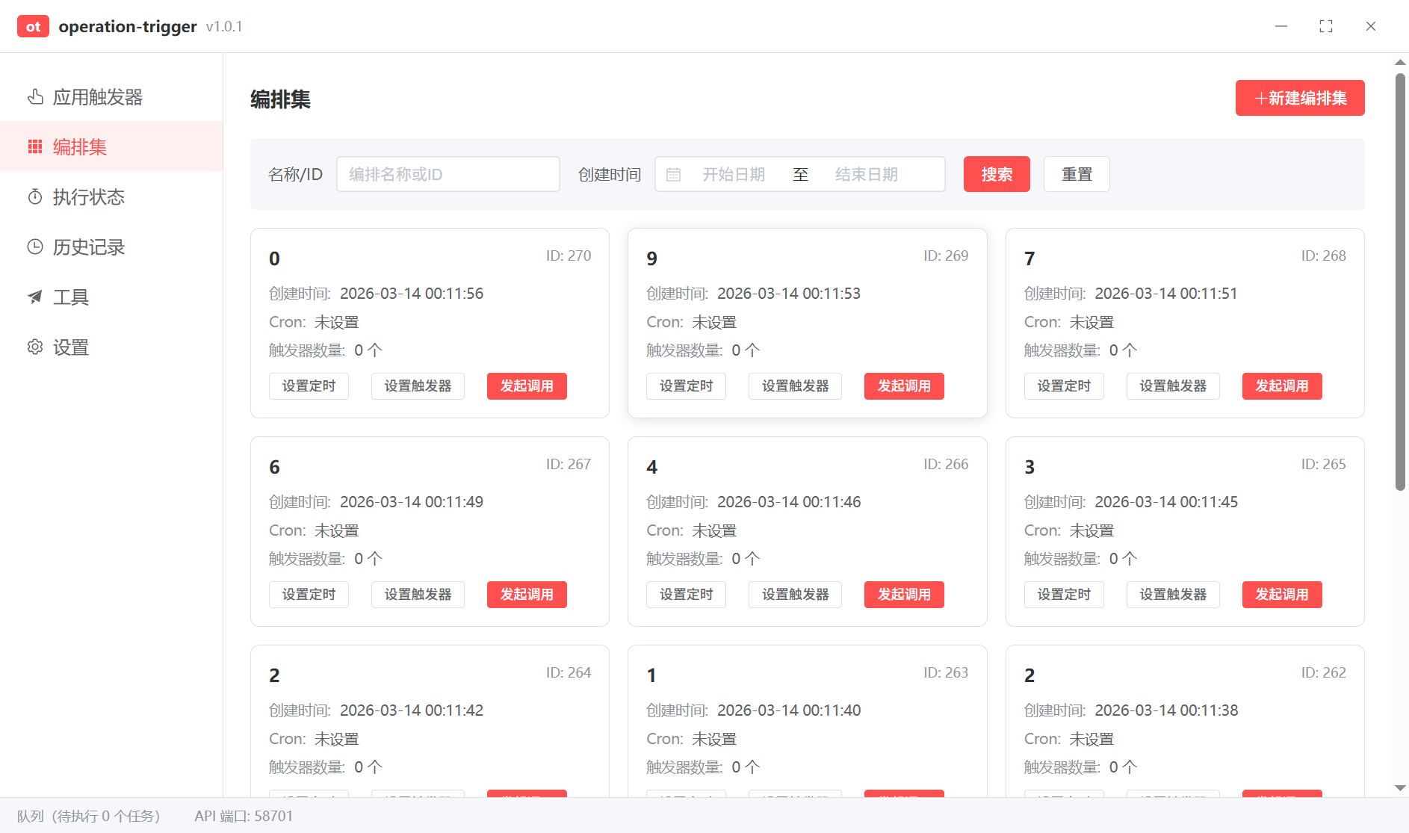Click 设置触发器 on the card ID 269
This screenshot has height=833, width=1409.
(795, 386)
